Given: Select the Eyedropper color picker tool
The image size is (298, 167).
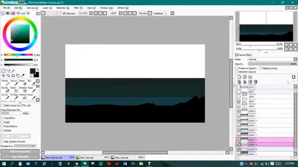Looking at the screenshot, I should pos(23,76).
